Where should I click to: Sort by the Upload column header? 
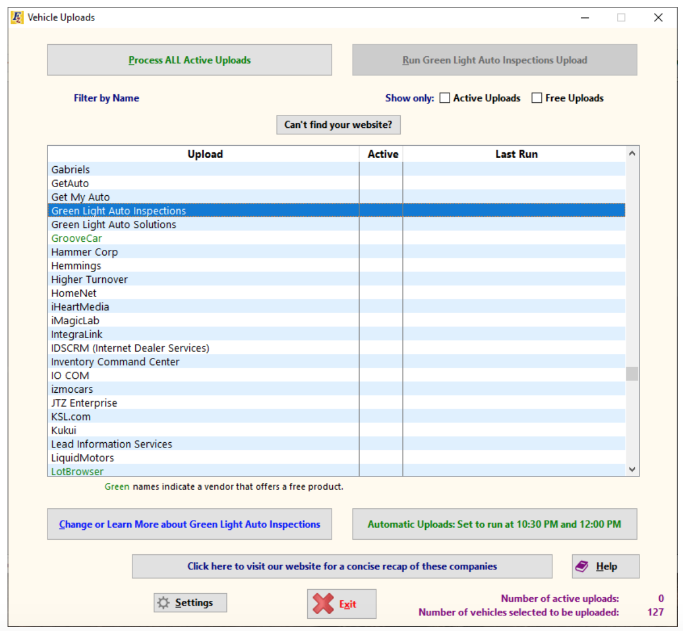(204, 154)
